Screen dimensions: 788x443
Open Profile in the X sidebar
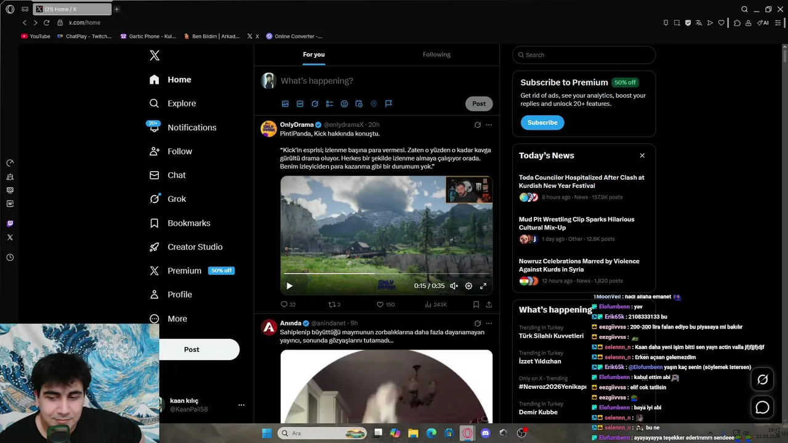171,295
